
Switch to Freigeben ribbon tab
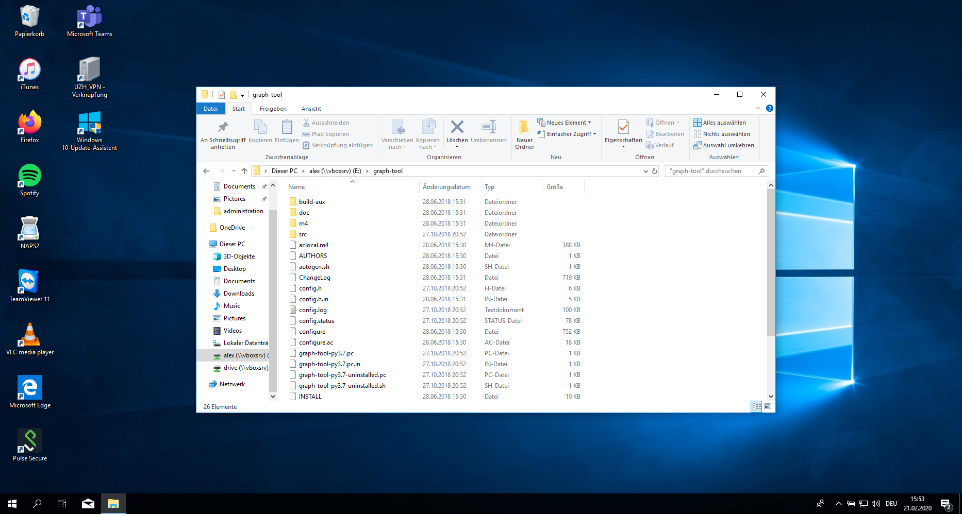click(273, 109)
